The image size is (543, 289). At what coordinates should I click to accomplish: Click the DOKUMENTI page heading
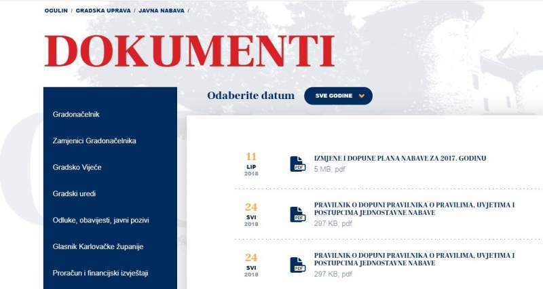tap(190, 51)
